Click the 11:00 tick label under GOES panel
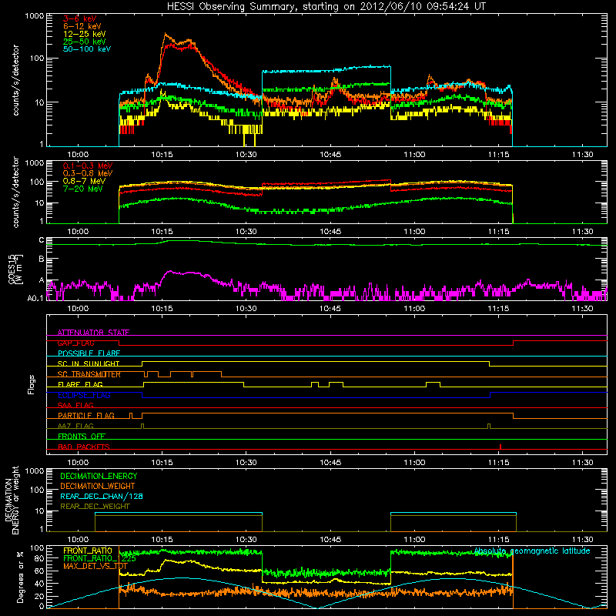 [414, 309]
